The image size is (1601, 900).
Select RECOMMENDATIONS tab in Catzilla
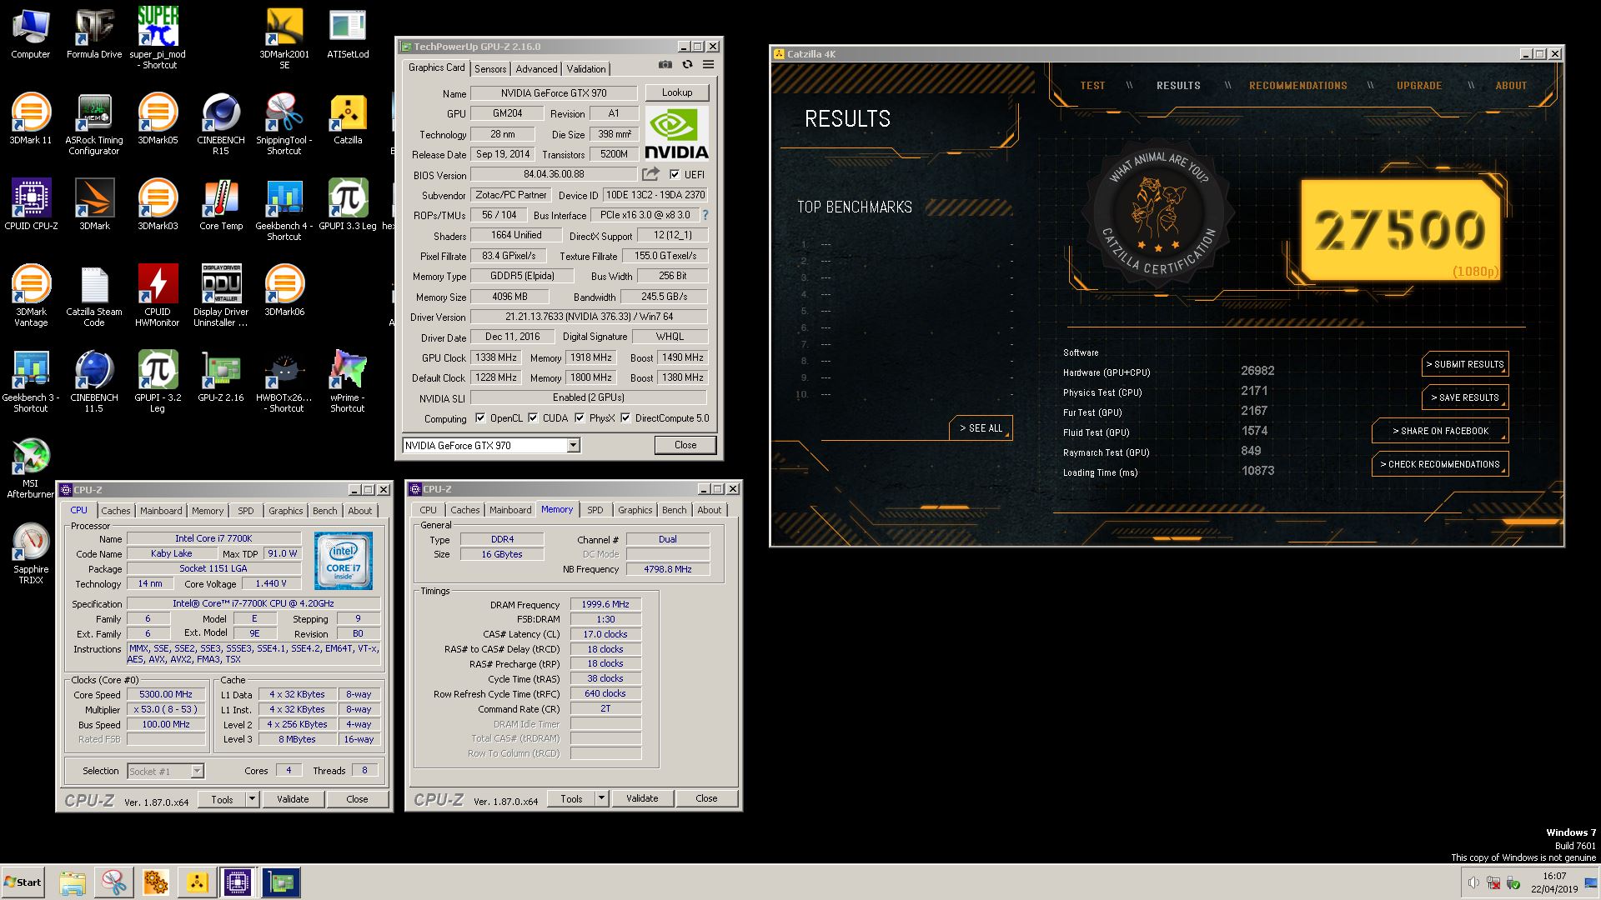[1297, 86]
